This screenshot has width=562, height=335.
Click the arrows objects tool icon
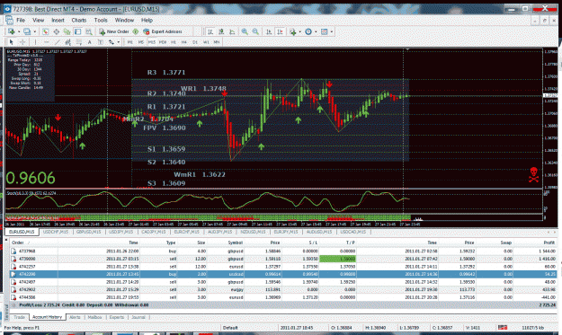(x=112, y=42)
